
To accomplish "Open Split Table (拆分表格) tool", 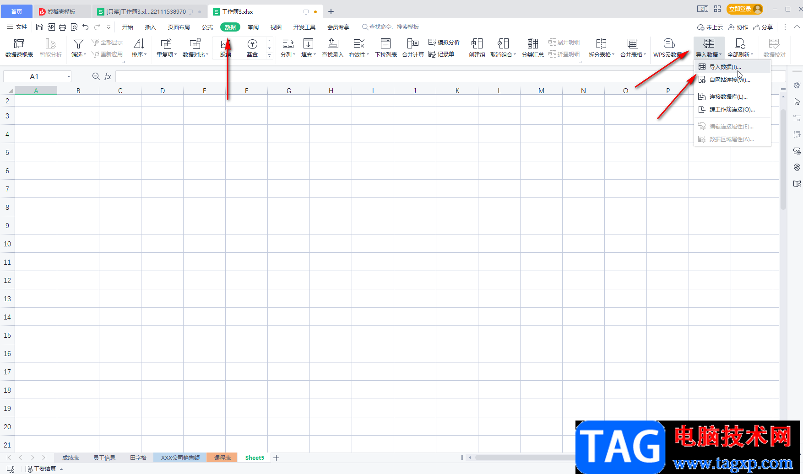I will tap(602, 48).
